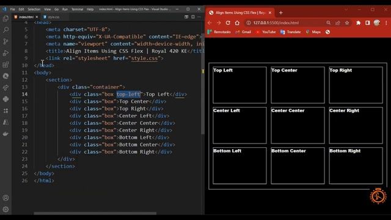Click the horizontal scrollbar in the editor

(95, 213)
